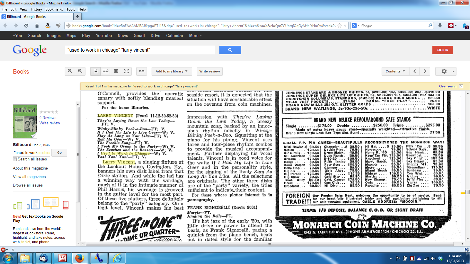The image size is (470, 264).
Task: Click Images in the Google bar
Action: pos(54,35)
